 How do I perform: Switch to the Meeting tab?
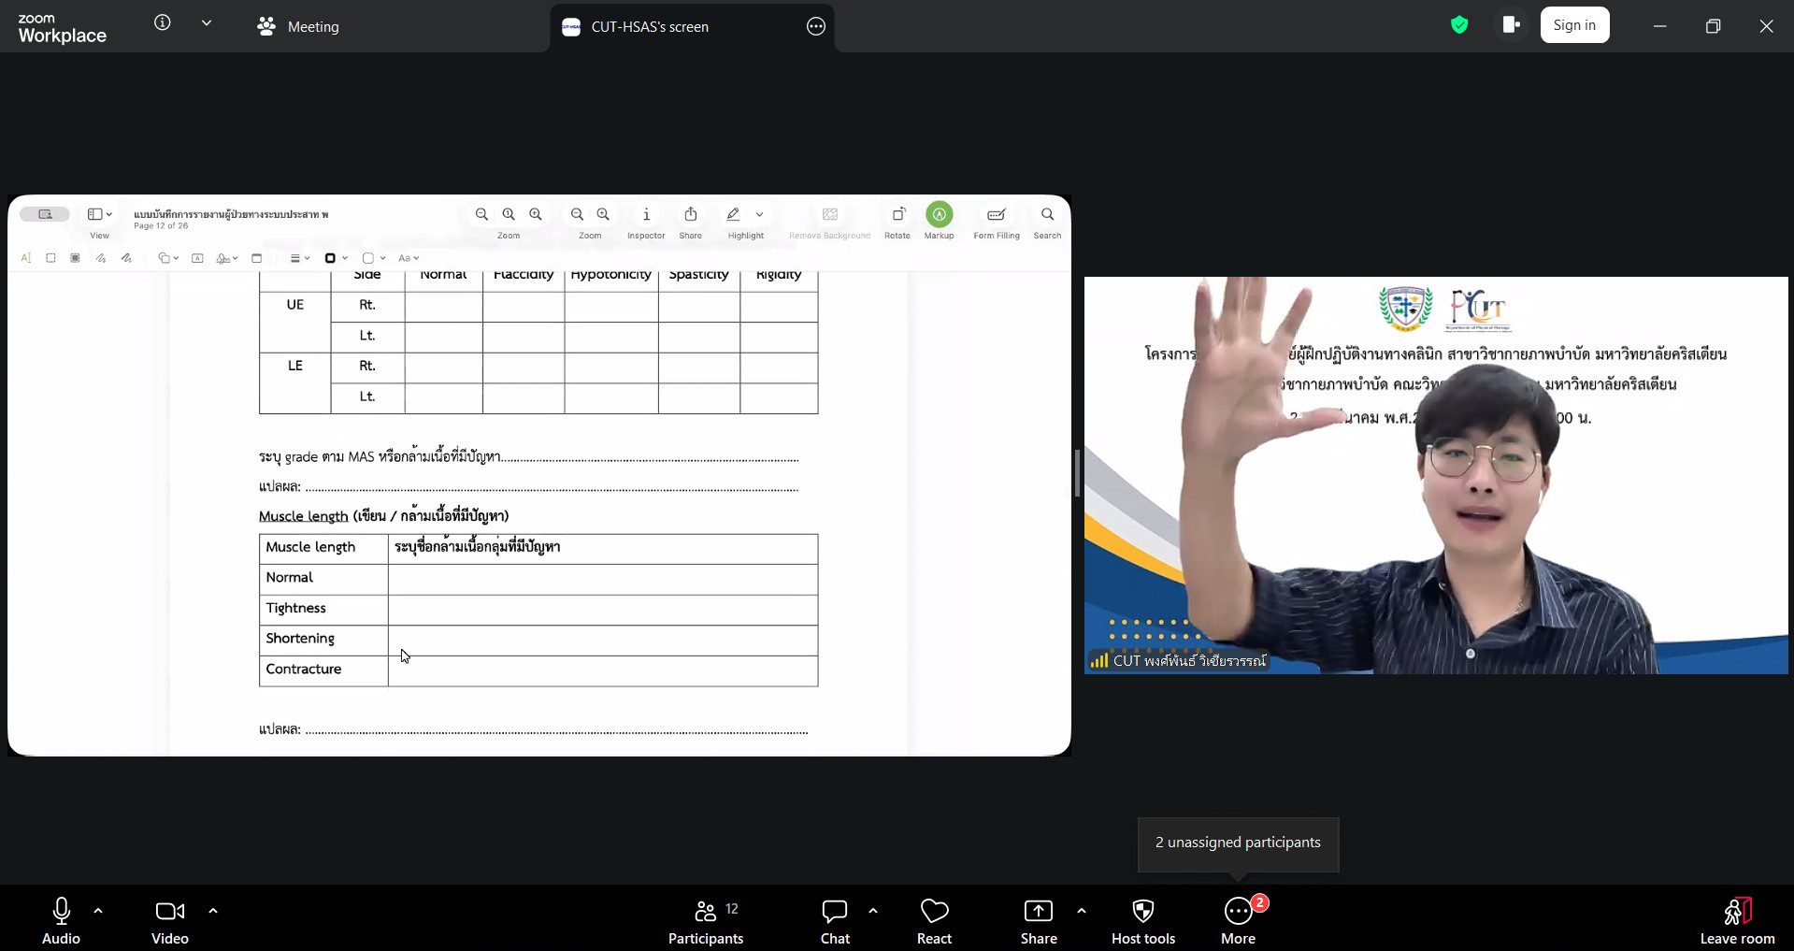(298, 27)
